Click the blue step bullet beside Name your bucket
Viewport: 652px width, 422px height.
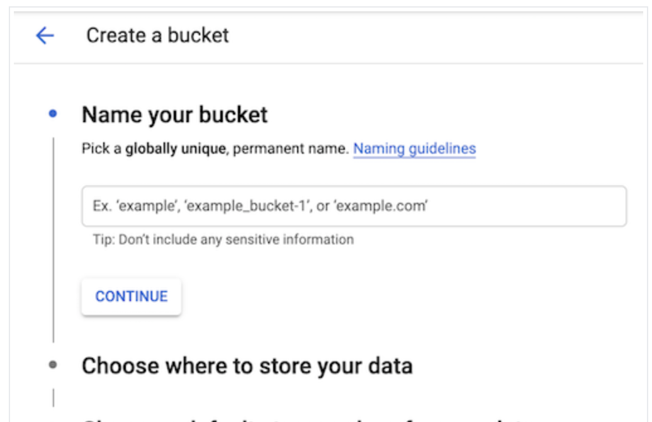(x=53, y=115)
